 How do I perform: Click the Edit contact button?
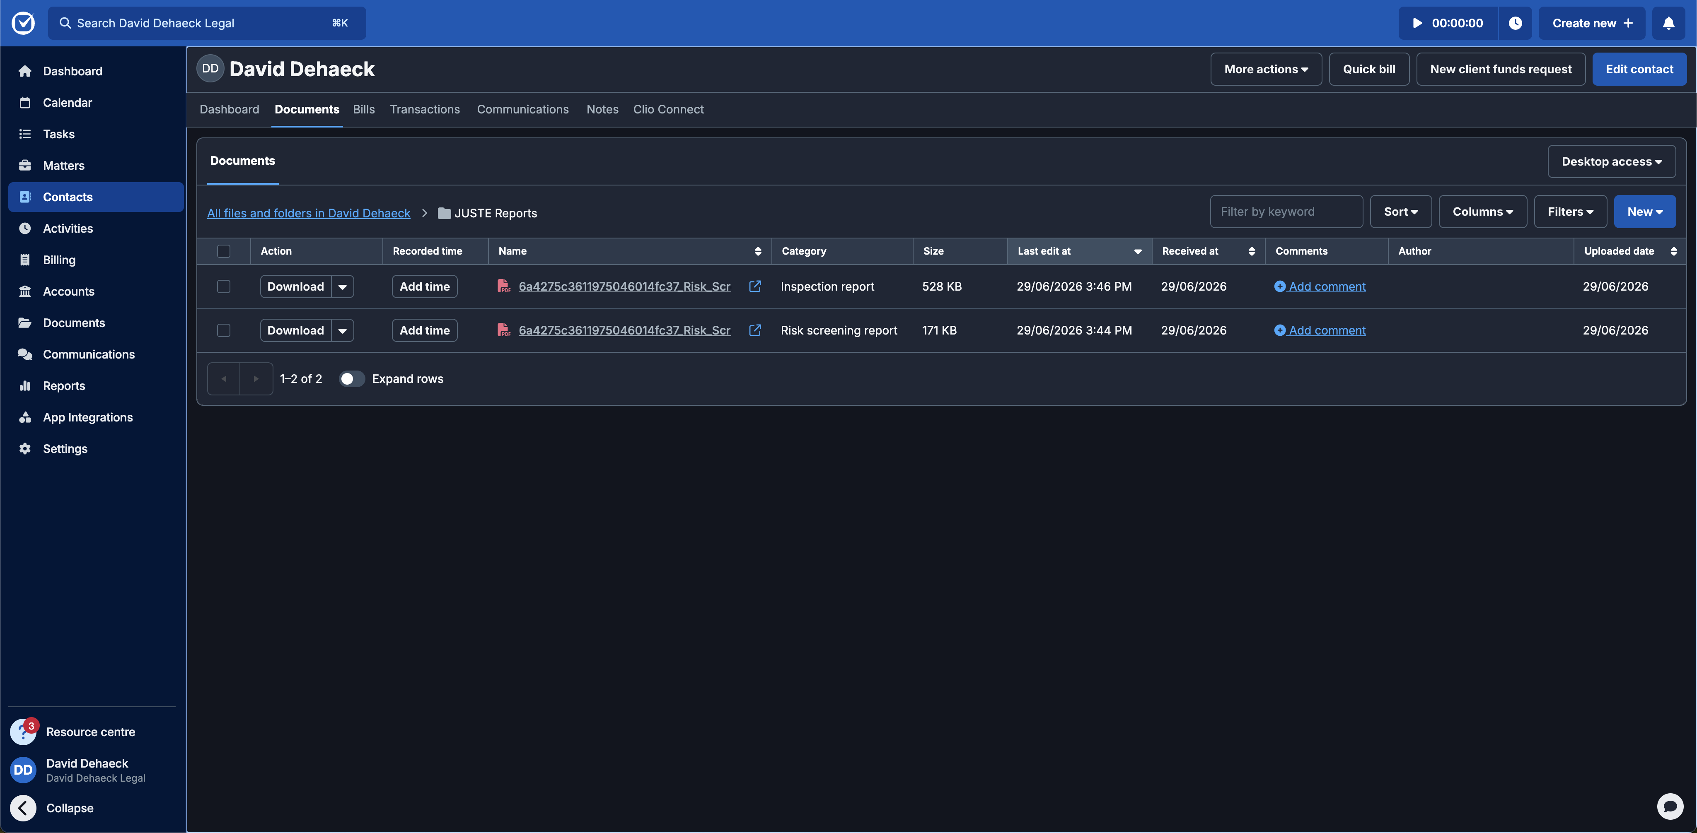pyautogui.click(x=1639, y=69)
